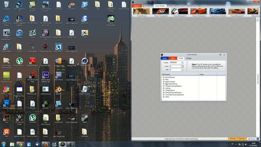Screen dimensions: 261x147
Task: Open the uTorrent icon beside Adobe Reader
Action: tap(19, 62)
